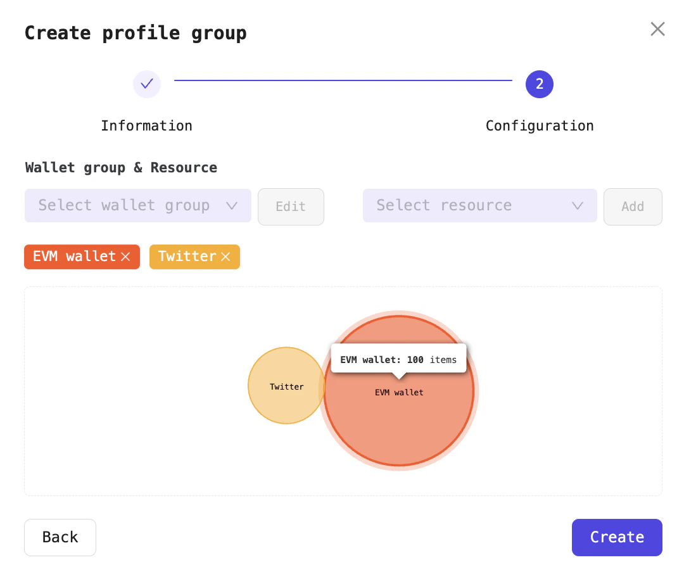
Task: Switch to the Information step
Action: [147, 125]
